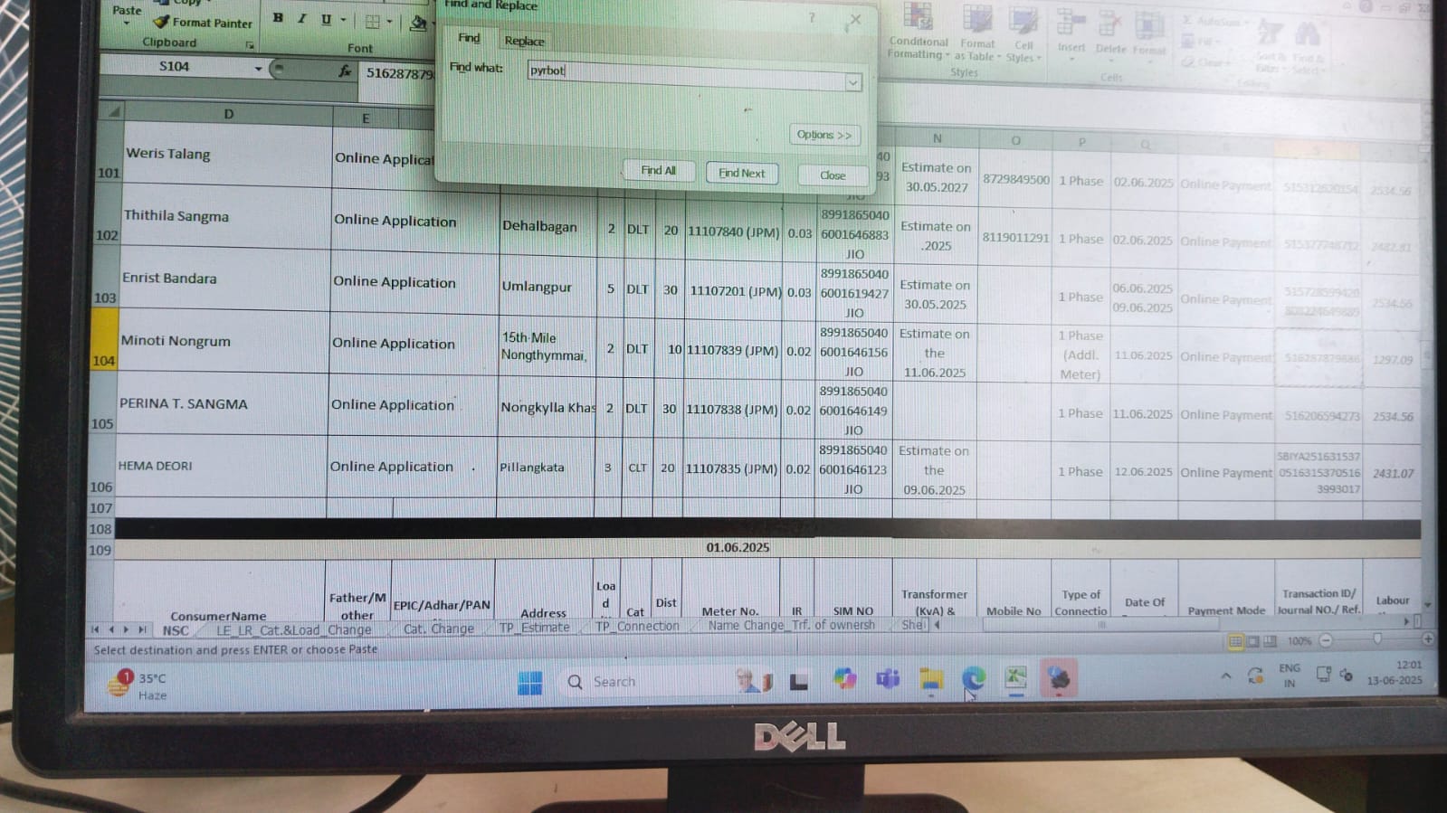Click the AutoSum sigma icon
Viewport: 1447px width, 813px height.
[x=1187, y=20]
